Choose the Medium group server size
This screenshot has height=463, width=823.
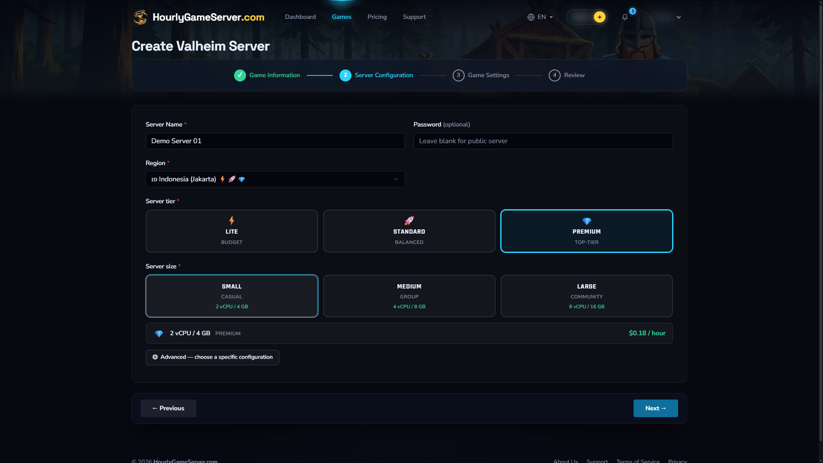tap(409, 296)
